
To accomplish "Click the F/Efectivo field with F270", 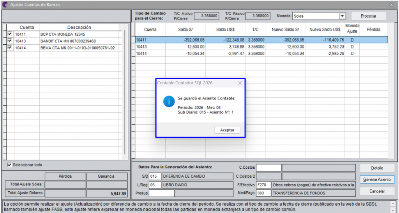I will pyautogui.click(x=264, y=185).
